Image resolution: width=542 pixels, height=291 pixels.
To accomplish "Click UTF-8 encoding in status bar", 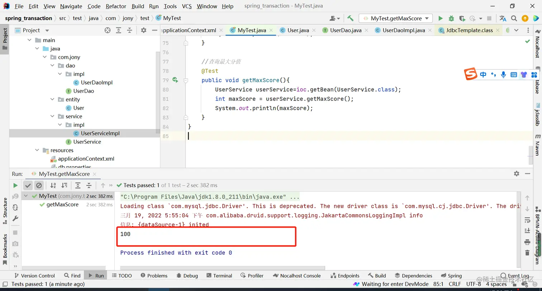I will 474,284.
